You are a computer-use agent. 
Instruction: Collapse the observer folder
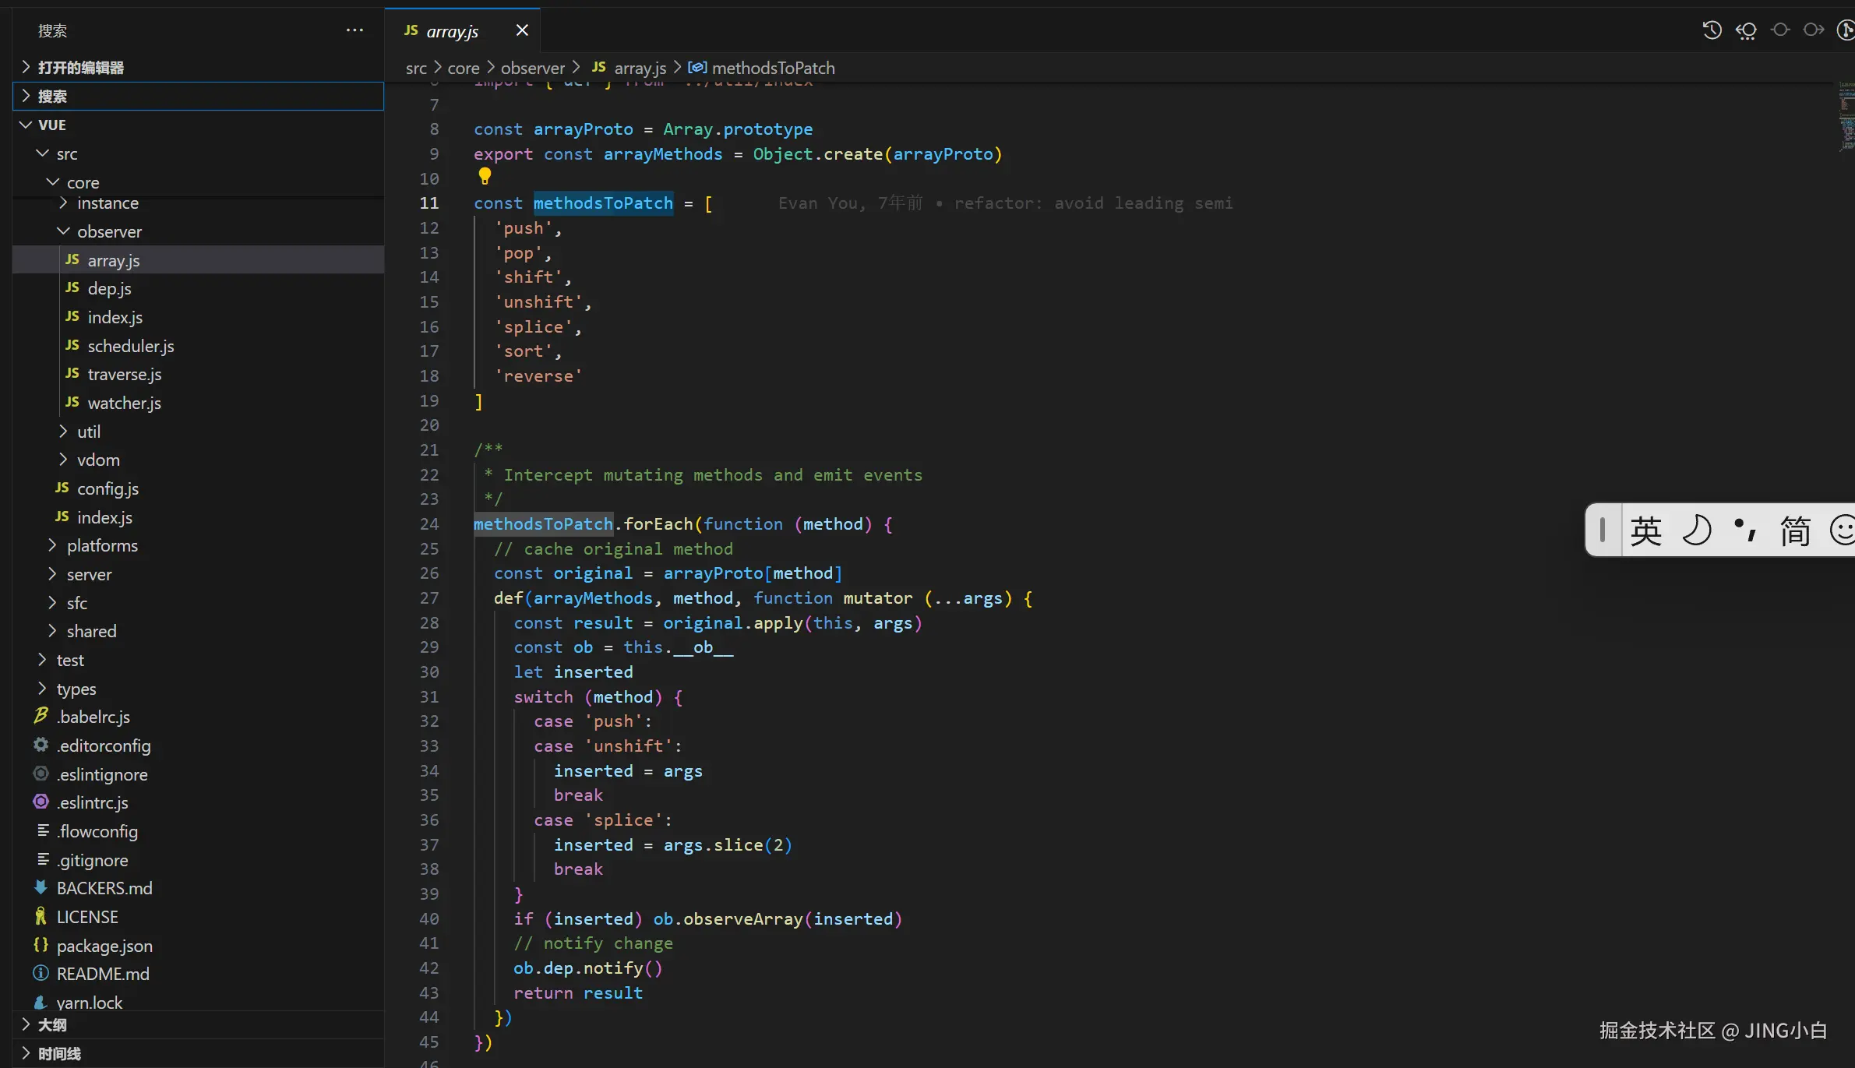tap(109, 231)
